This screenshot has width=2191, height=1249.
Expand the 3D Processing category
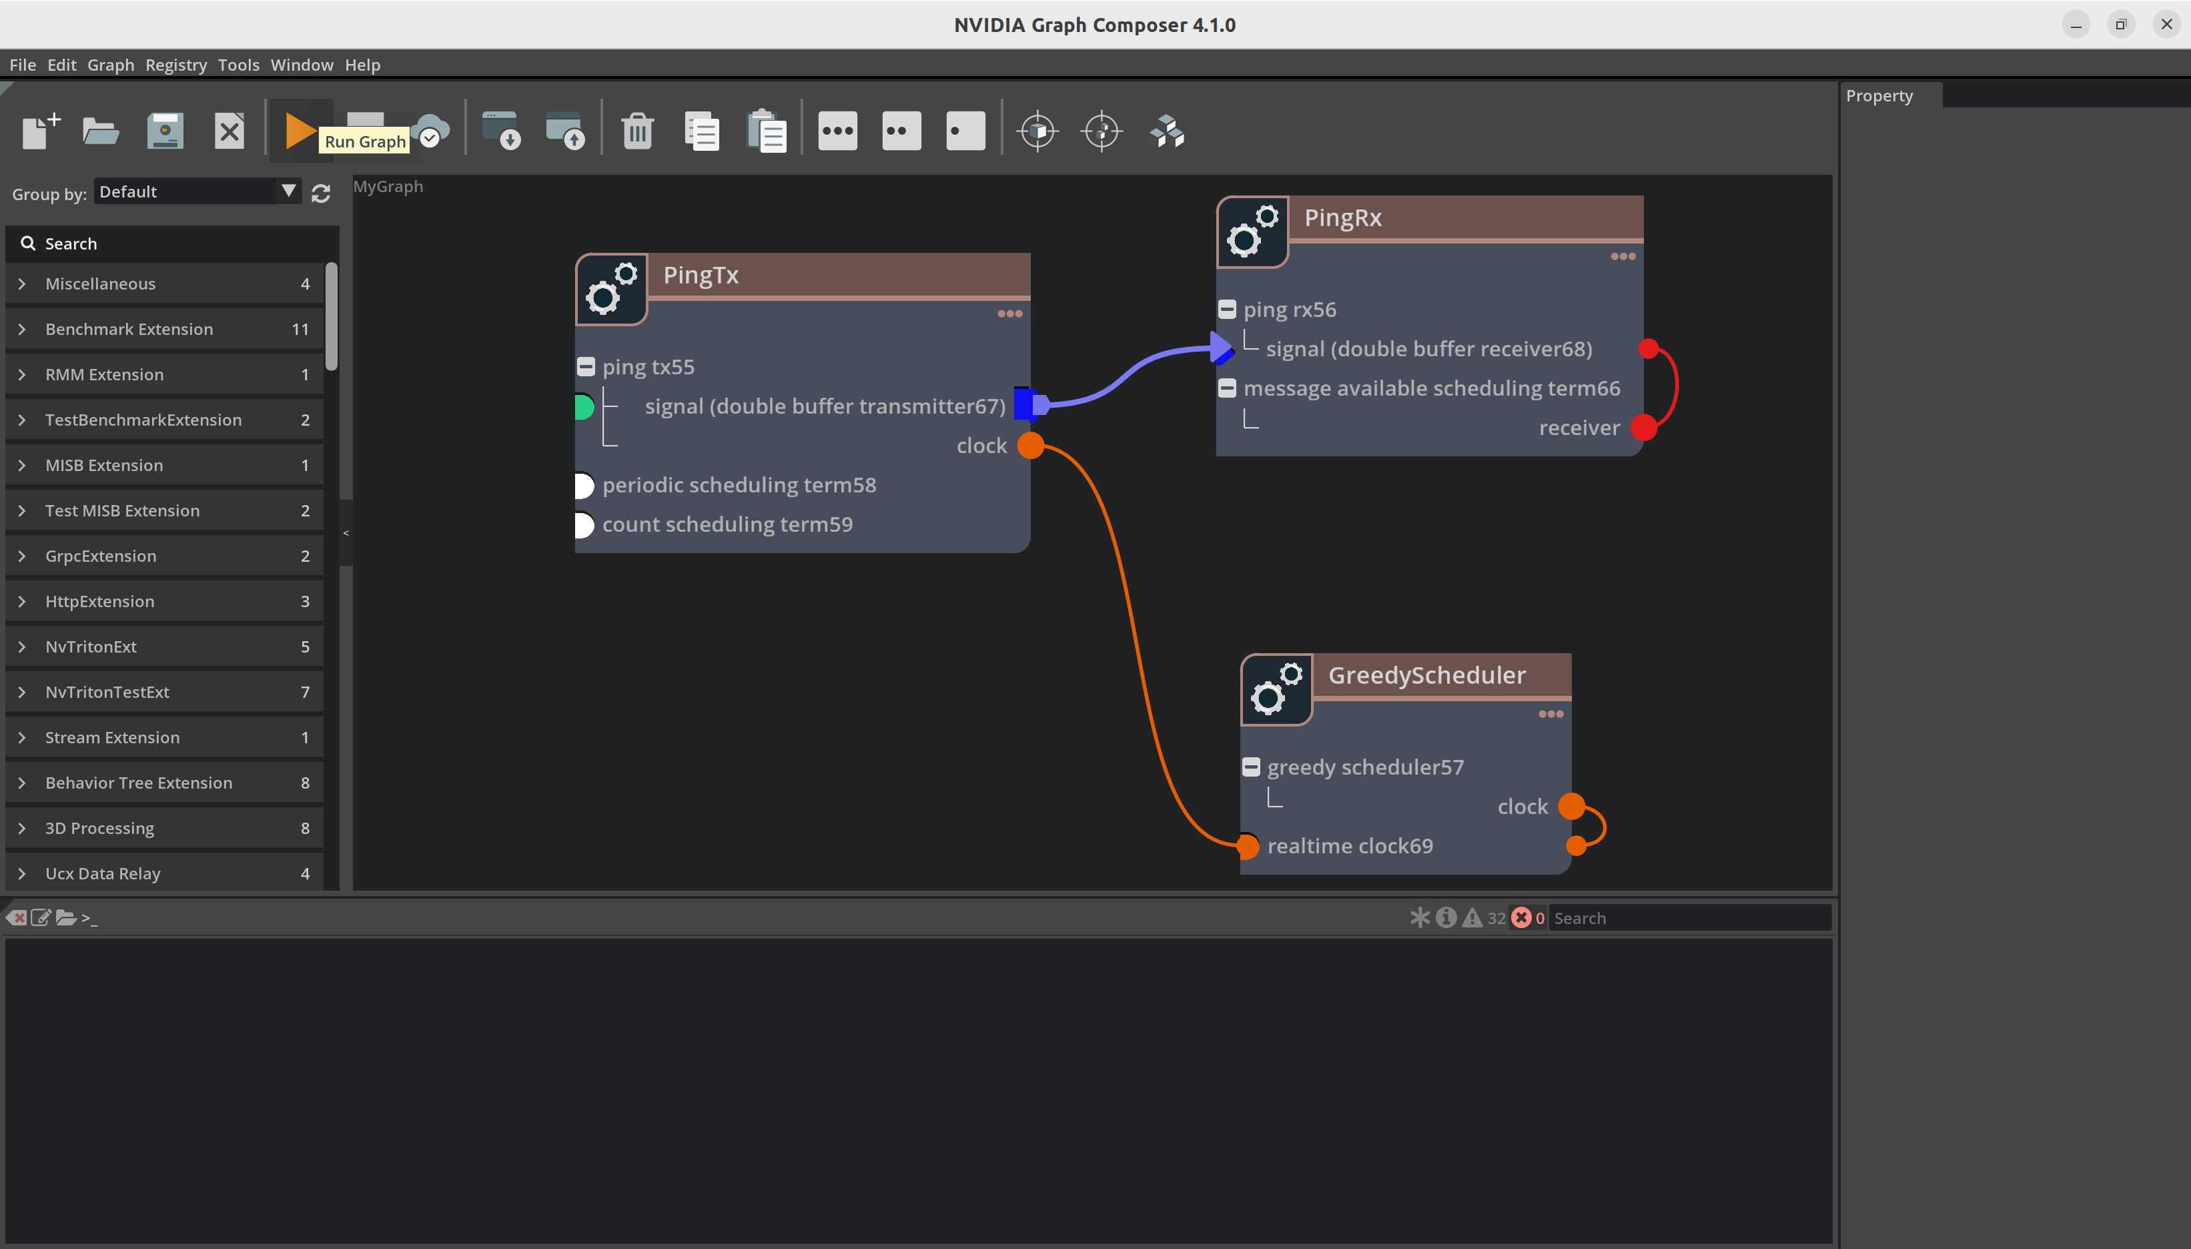[165, 828]
